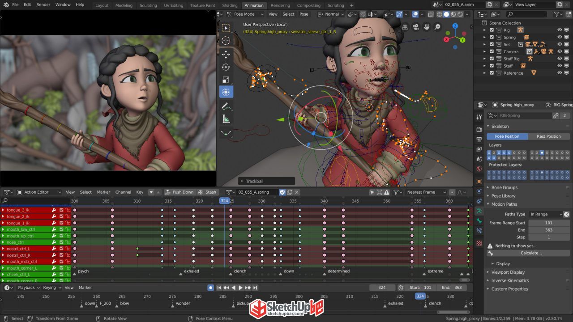Image resolution: width=573 pixels, height=322 pixels.
Task: Select Rest Position button
Action: [x=549, y=136]
